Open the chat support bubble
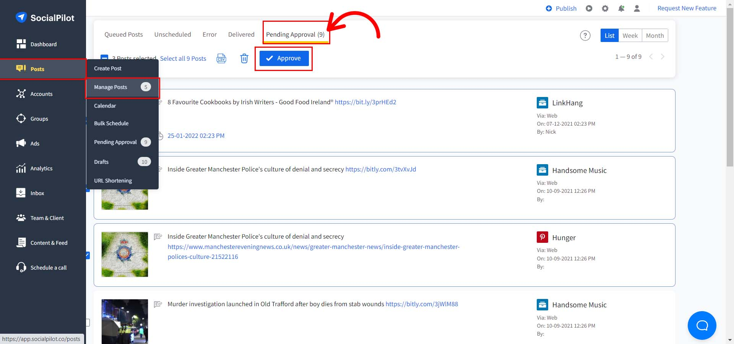Image resolution: width=734 pixels, height=344 pixels. tap(702, 325)
